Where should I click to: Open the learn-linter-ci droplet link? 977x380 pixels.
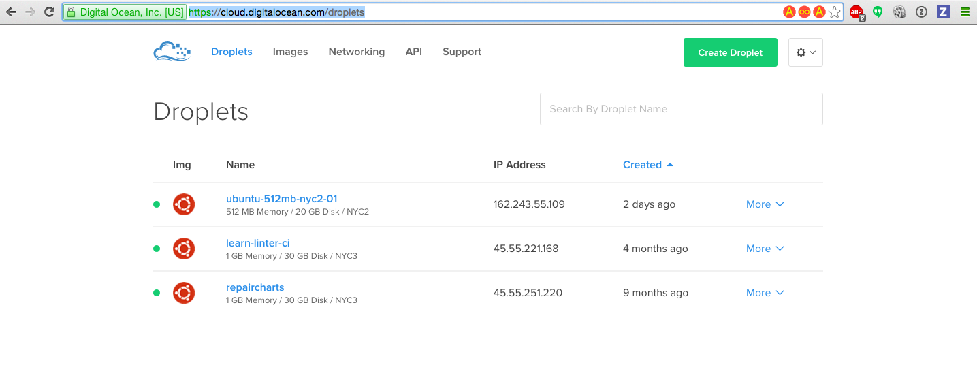click(x=258, y=243)
